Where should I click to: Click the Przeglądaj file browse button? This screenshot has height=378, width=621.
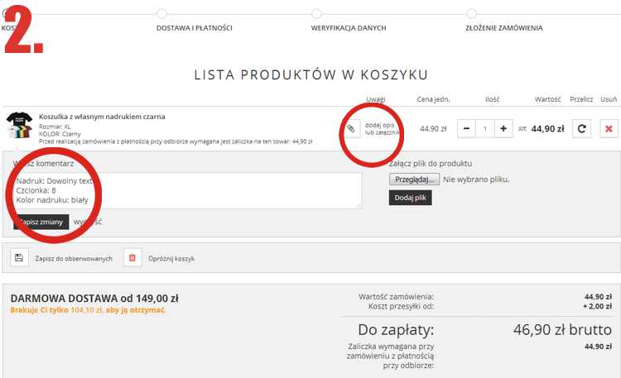click(414, 179)
